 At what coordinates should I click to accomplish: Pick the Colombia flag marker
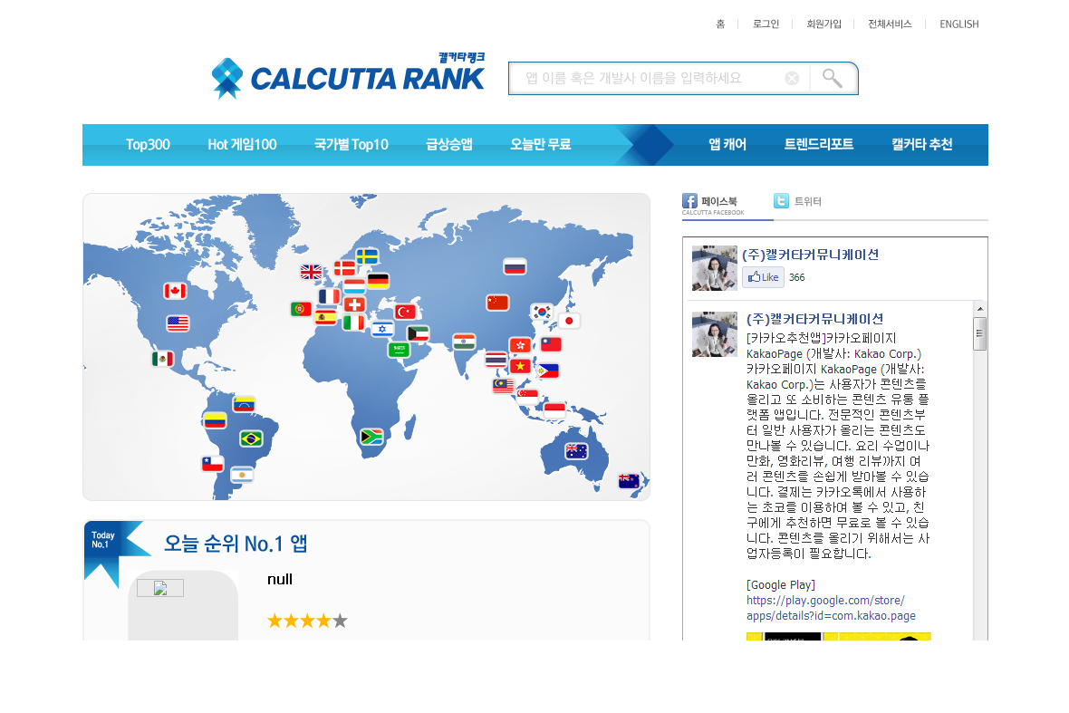[x=215, y=420]
